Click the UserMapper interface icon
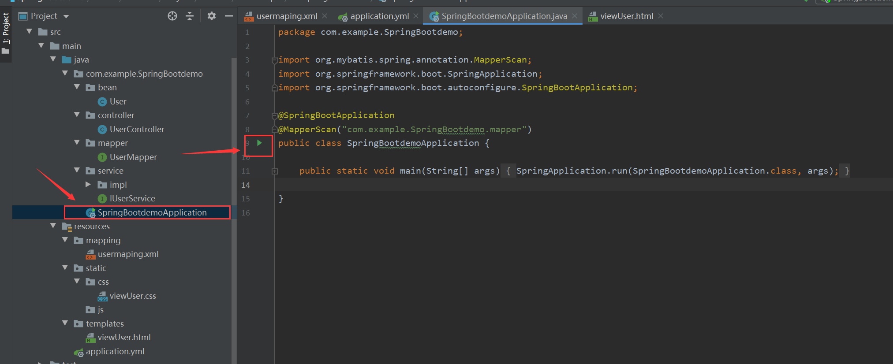Screen dimensions: 893x364 pyautogui.click(x=102, y=157)
